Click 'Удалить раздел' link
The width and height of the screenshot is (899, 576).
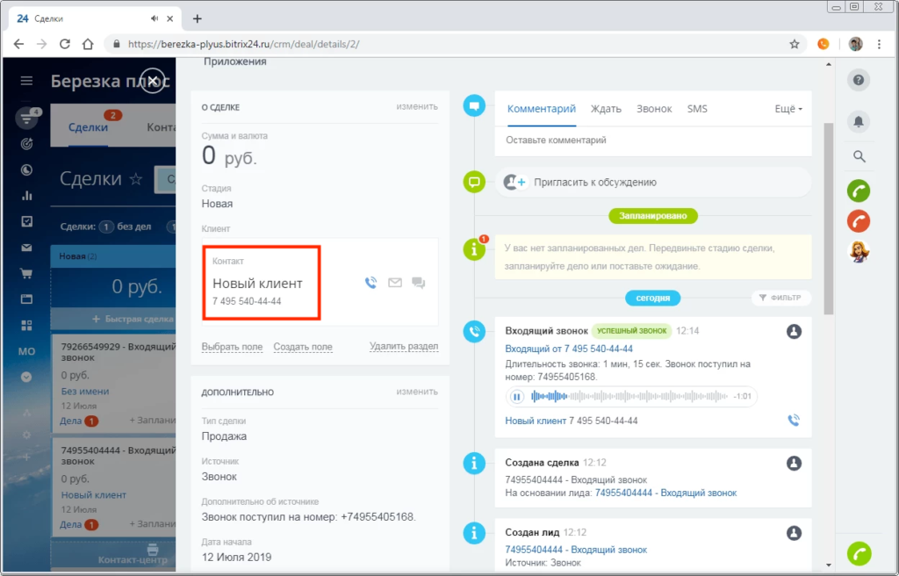tap(404, 346)
